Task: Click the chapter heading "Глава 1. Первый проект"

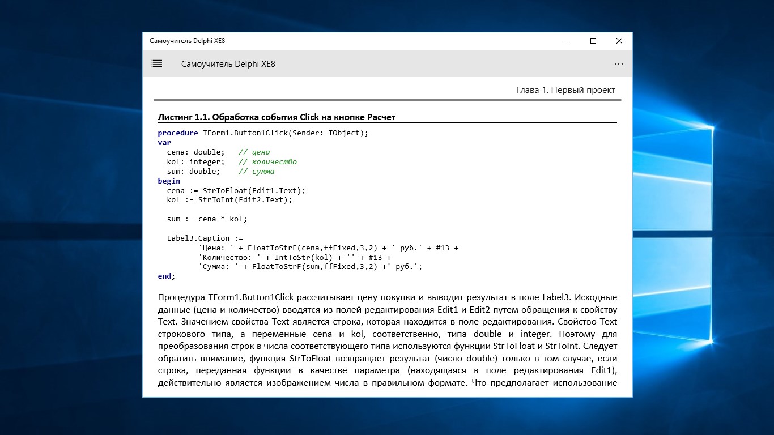Action: (565, 90)
